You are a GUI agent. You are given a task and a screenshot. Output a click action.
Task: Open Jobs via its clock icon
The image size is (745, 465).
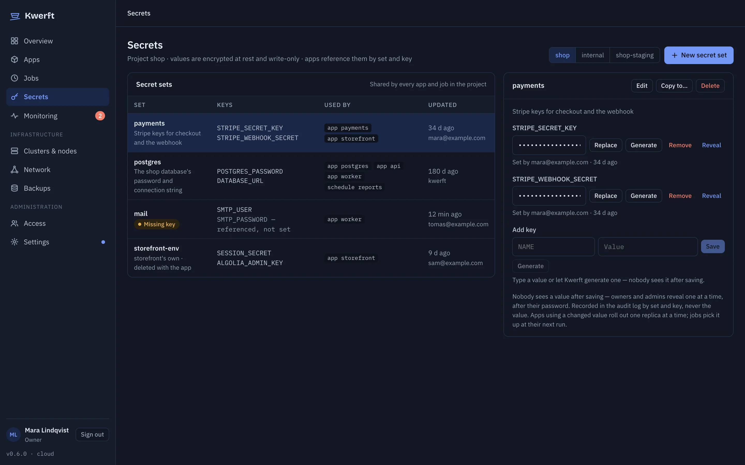tap(14, 78)
